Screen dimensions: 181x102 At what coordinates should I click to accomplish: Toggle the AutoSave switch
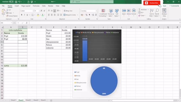point(11,2)
